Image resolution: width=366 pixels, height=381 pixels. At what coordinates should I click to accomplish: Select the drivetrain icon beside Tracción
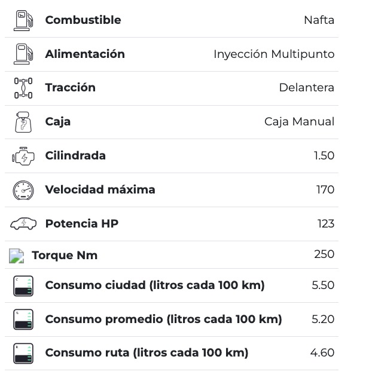pos(23,88)
